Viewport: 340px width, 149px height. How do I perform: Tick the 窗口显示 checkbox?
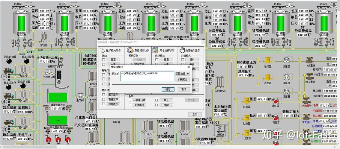[103, 95]
